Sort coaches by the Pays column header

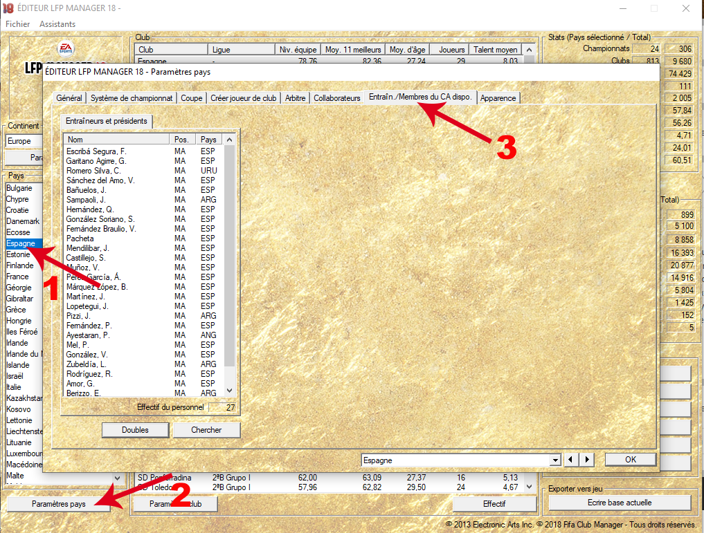(209, 140)
